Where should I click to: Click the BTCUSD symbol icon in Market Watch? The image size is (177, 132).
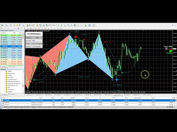[x=1, y=35]
